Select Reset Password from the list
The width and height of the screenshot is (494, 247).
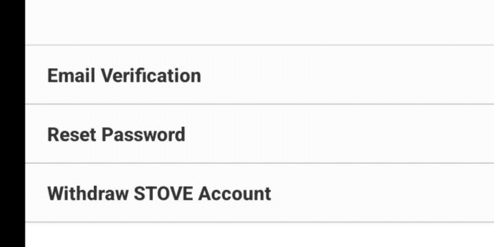click(x=259, y=134)
